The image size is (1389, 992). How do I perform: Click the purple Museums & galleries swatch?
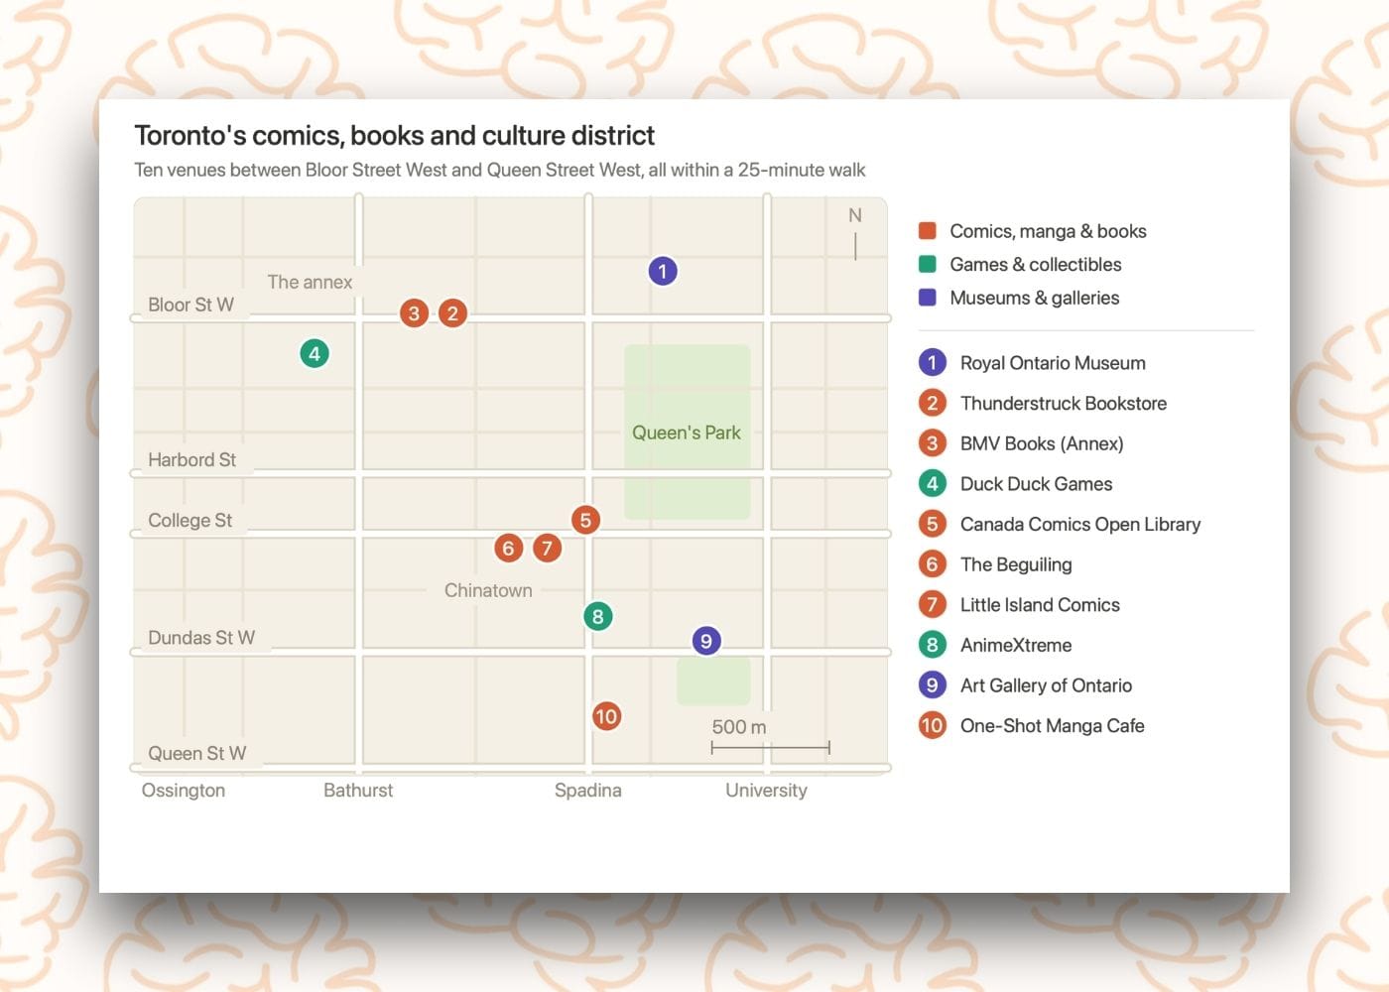click(x=928, y=298)
